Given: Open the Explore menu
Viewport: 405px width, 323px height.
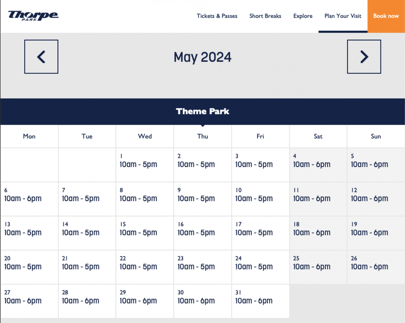Looking at the screenshot, I should (x=303, y=16).
